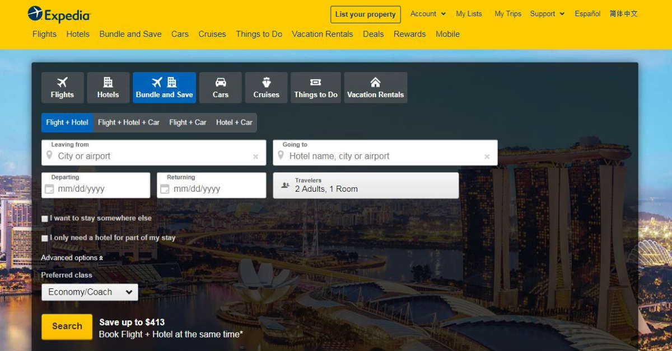The image size is (672, 351).
Task: Clear the Going to field with X
Action: pyautogui.click(x=487, y=157)
